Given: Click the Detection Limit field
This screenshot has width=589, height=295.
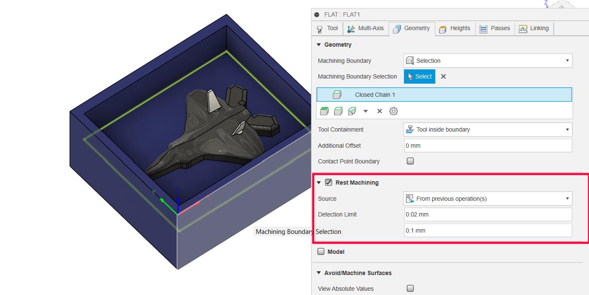Looking at the screenshot, I should click(x=488, y=214).
